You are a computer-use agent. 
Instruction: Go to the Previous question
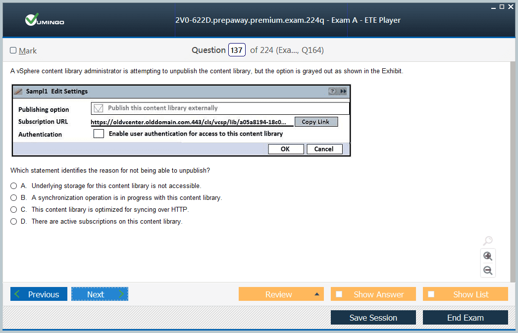point(39,294)
